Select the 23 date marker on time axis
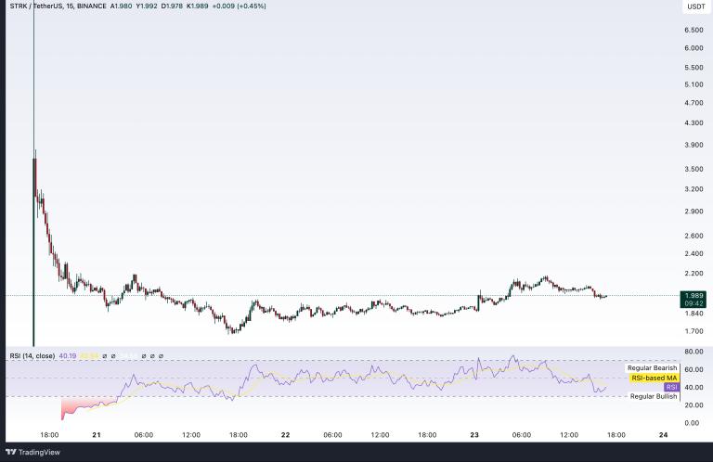This screenshot has height=462, width=713. (474, 434)
